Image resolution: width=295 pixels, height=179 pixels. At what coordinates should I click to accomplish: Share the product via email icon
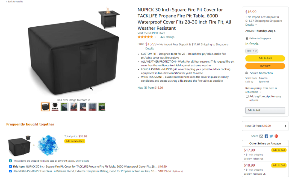point(261,136)
